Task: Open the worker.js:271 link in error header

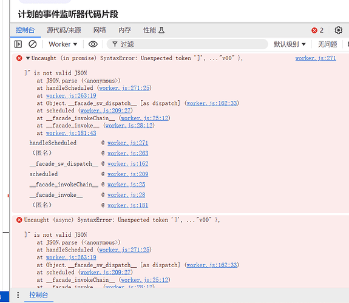Action: pos(316,58)
